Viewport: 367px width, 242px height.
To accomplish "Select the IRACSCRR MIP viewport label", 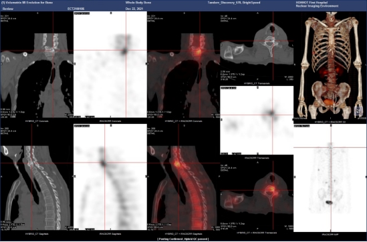I will coord(330,234).
